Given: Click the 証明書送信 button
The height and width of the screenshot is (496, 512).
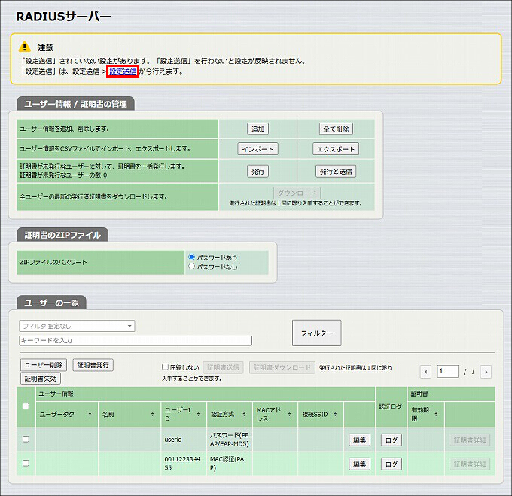Looking at the screenshot, I should (x=223, y=367).
